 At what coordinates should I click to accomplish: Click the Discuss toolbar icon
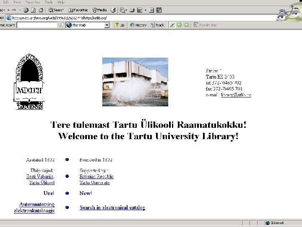[x=151, y=10]
